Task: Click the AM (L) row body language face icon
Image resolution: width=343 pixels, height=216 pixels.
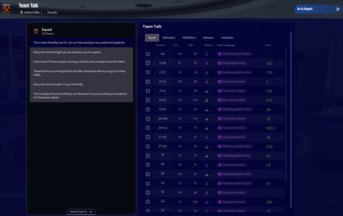Action: pyautogui.click(x=220, y=128)
